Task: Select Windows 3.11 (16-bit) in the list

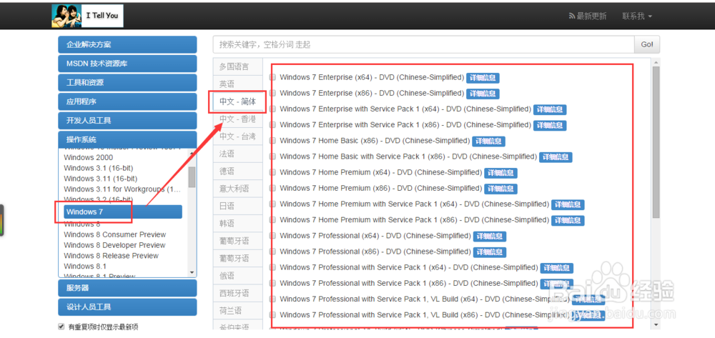Action: pyautogui.click(x=100, y=179)
